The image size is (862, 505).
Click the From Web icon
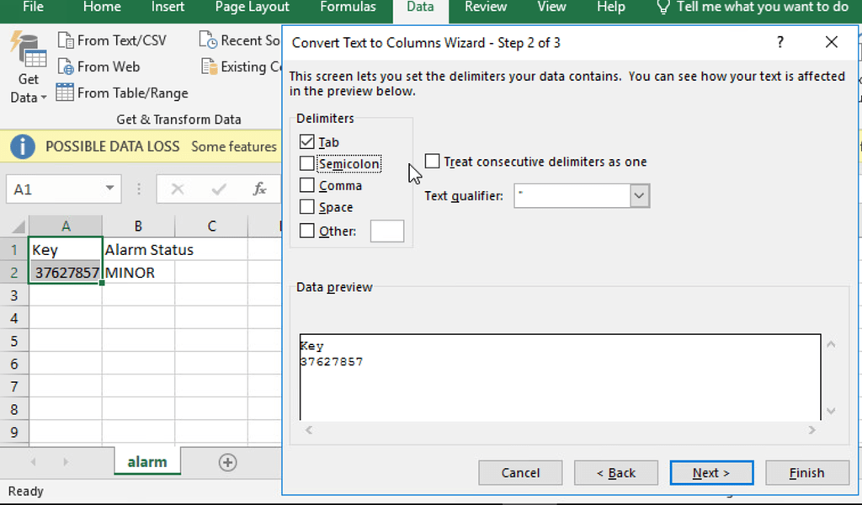pos(66,66)
